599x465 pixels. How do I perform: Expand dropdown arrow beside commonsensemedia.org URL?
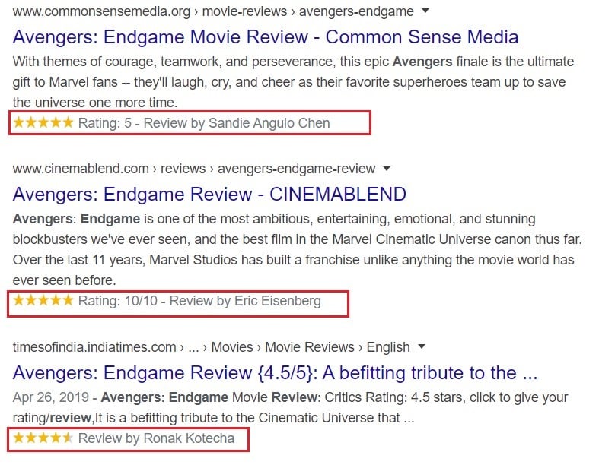[425, 11]
